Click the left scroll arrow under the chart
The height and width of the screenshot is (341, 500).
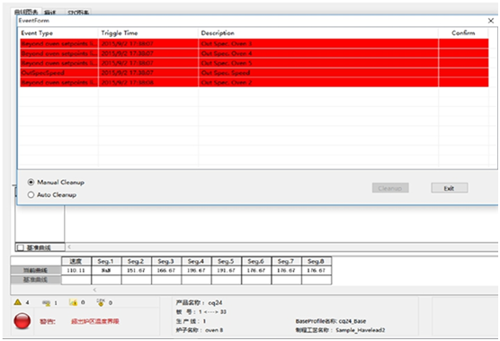point(69,247)
